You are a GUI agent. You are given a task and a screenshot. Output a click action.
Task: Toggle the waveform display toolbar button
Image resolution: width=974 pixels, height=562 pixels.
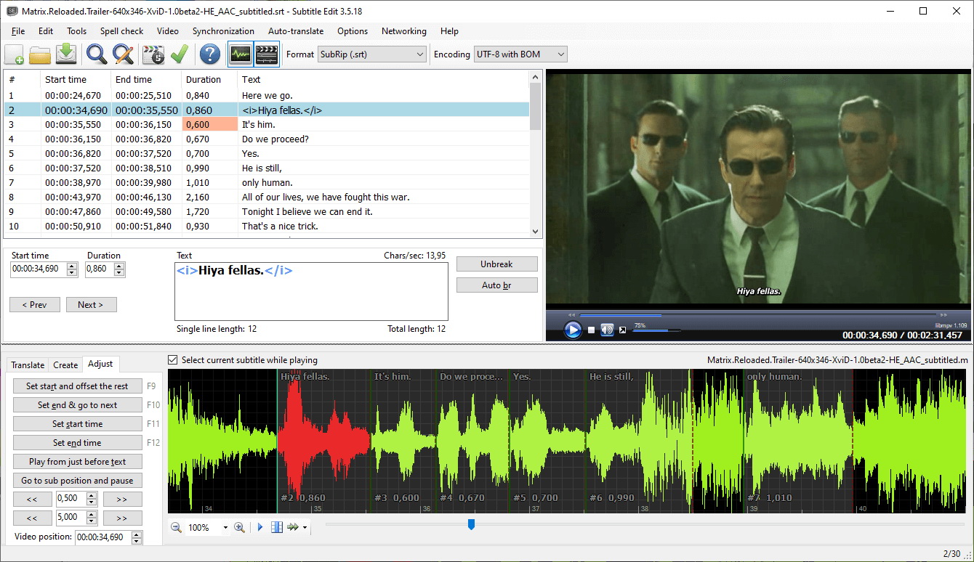(241, 54)
